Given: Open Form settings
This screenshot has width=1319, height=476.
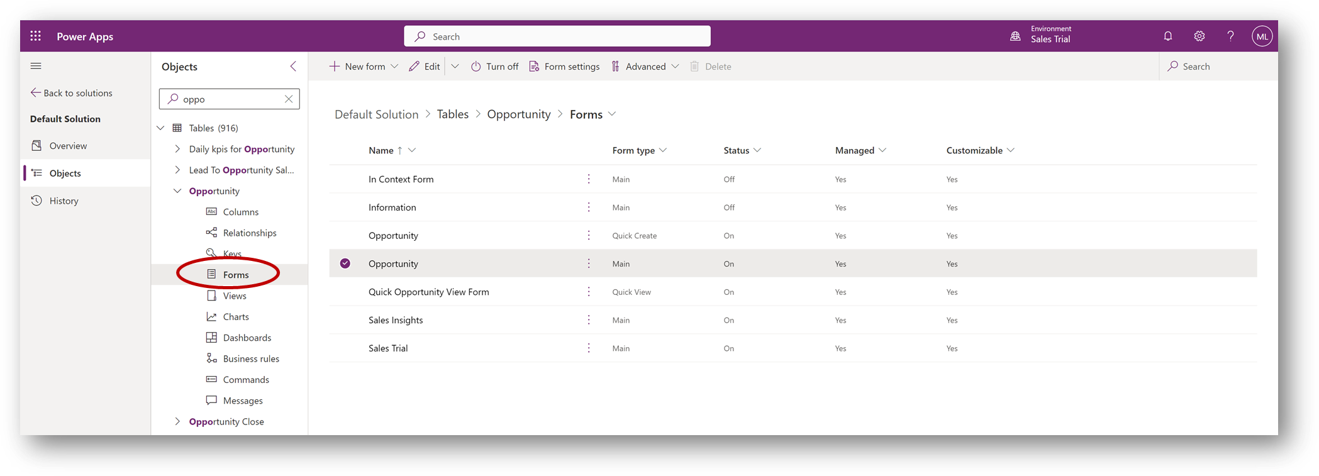Looking at the screenshot, I should tap(564, 67).
